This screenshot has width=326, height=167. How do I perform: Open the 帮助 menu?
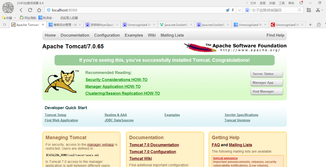[291, 3]
